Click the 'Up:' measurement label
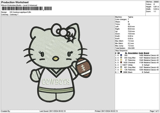 117,31
